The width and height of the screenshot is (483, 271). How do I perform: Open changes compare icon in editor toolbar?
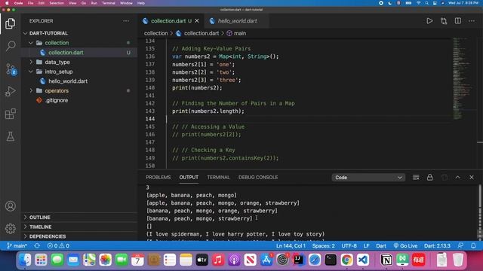pyautogui.click(x=444, y=21)
